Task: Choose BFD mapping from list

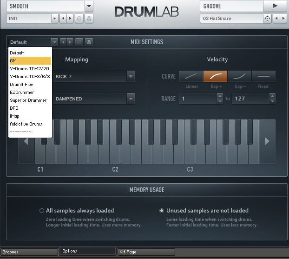Action: tap(30, 108)
